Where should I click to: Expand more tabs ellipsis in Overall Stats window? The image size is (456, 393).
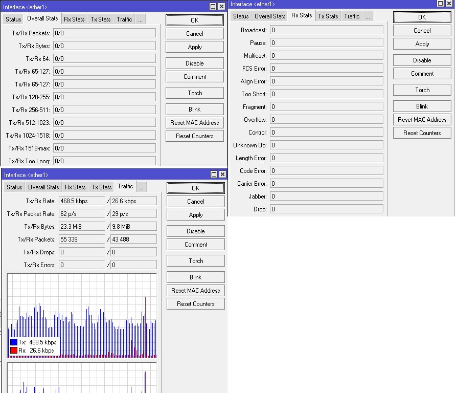tap(141, 19)
